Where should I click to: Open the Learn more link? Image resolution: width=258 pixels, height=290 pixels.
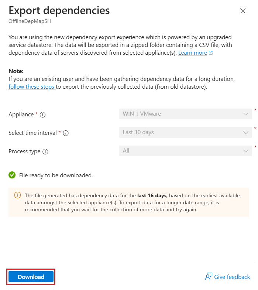point(193,53)
